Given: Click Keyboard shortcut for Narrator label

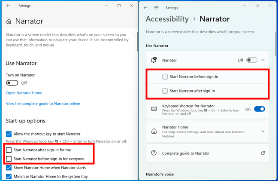Looking at the screenshot, I should (x=188, y=106).
